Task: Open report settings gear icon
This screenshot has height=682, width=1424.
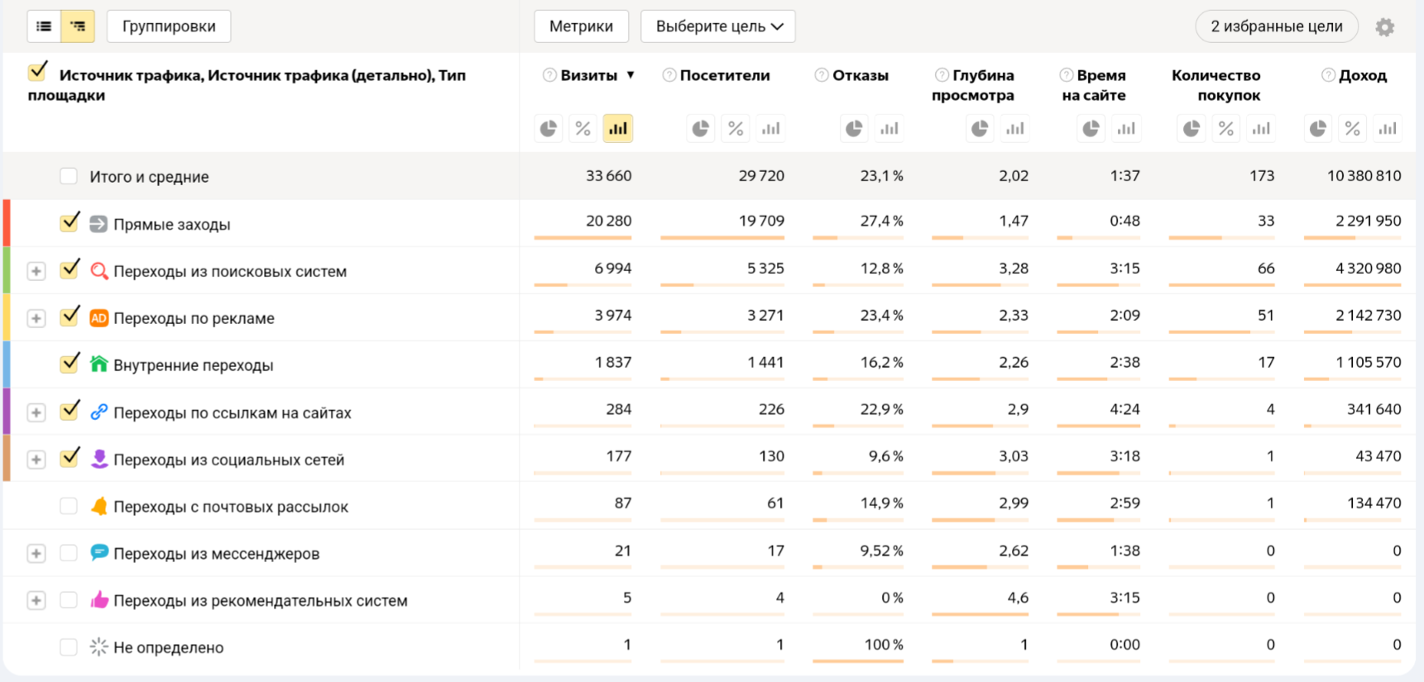Action: pyautogui.click(x=1384, y=27)
